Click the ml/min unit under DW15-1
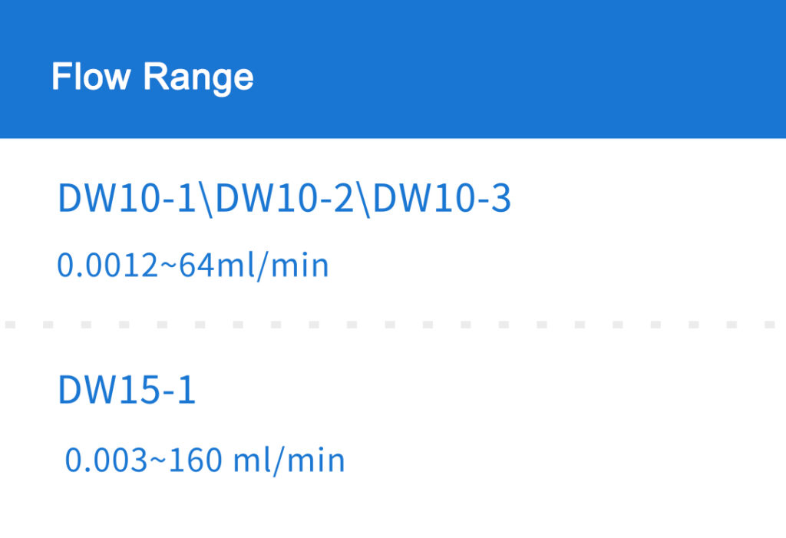The height and width of the screenshot is (538, 786). pyautogui.click(x=289, y=460)
